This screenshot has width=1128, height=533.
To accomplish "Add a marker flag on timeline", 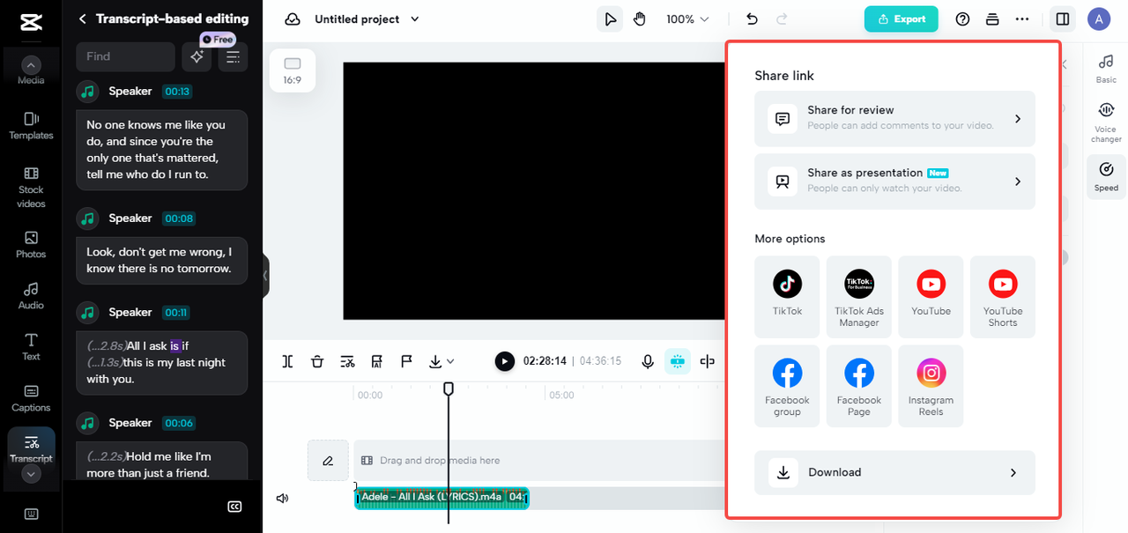I will [x=406, y=361].
